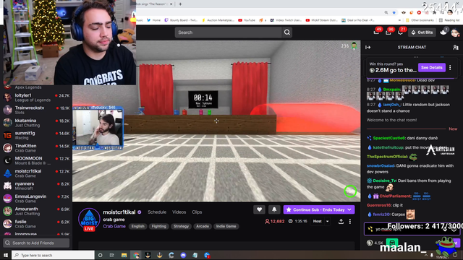Open Other bookmarks folder
This screenshot has width=463, height=260.
[x=420, y=20]
